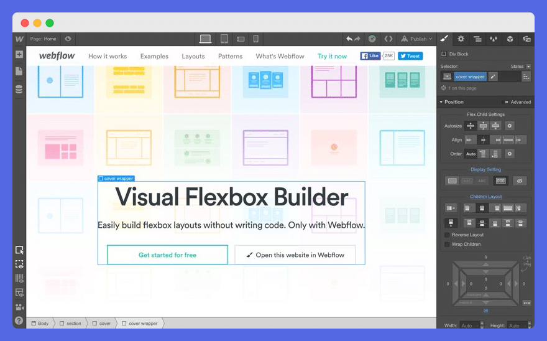The image size is (547, 341).
Task: Open States dropdown
Action: (520, 67)
